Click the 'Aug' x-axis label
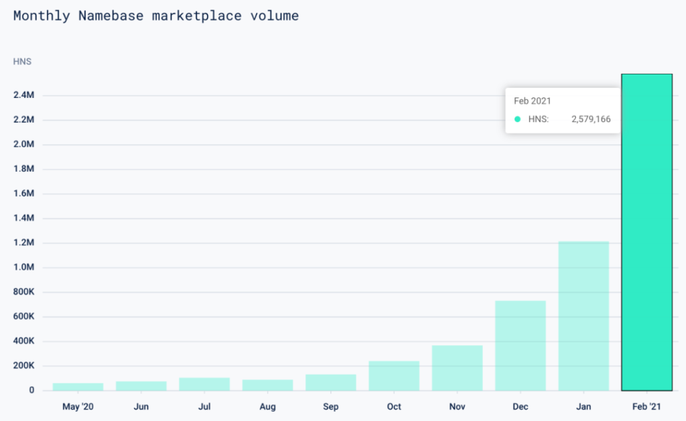Screen dimensions: 686x421 pyautogui.click(x=267, y=407)
